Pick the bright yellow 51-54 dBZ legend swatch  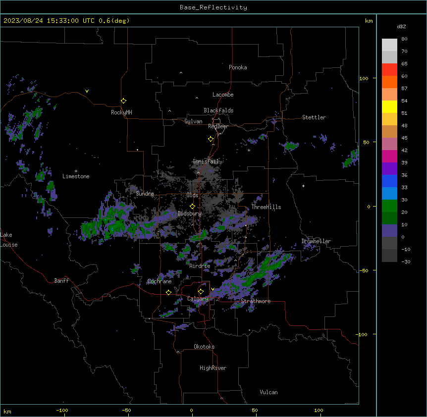click(389, 106)
